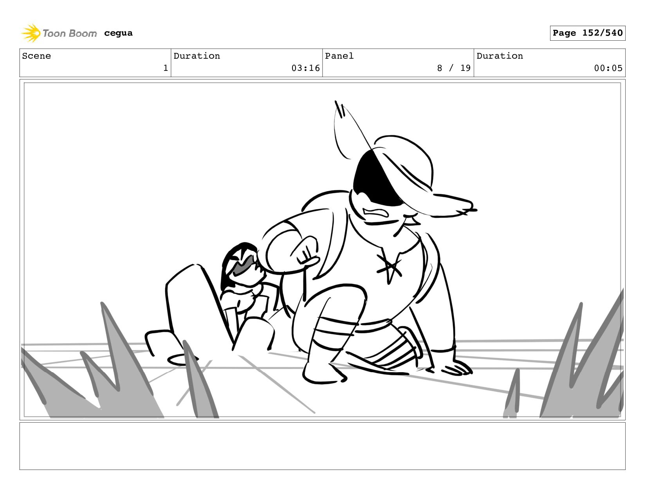Click the scene number '1'
Viewport: 646px width, 499px height.
coord(166,68)
